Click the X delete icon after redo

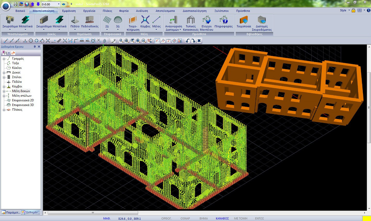pos(199,41)
